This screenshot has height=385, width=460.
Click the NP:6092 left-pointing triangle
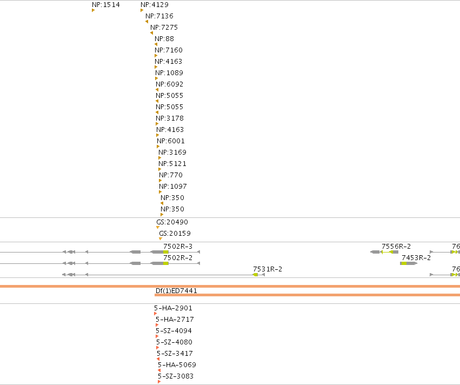coord(157,90)
